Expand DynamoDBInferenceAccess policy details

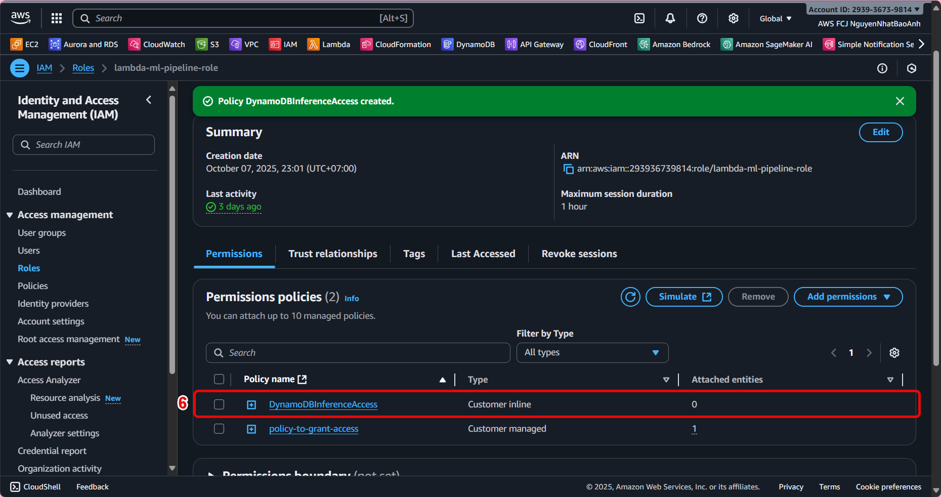pyautogui.click(x=251, y=405)
